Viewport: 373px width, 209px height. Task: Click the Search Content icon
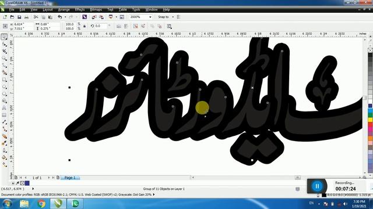coord(85,17)
